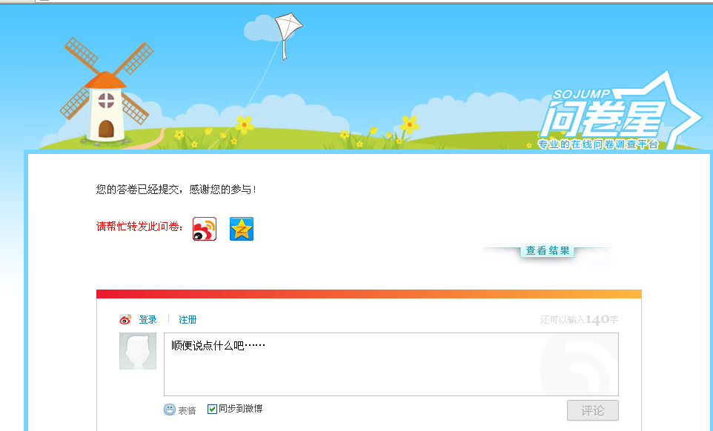Click the windmill illustration in the banner
713x431 pixels.
(107, 91)
